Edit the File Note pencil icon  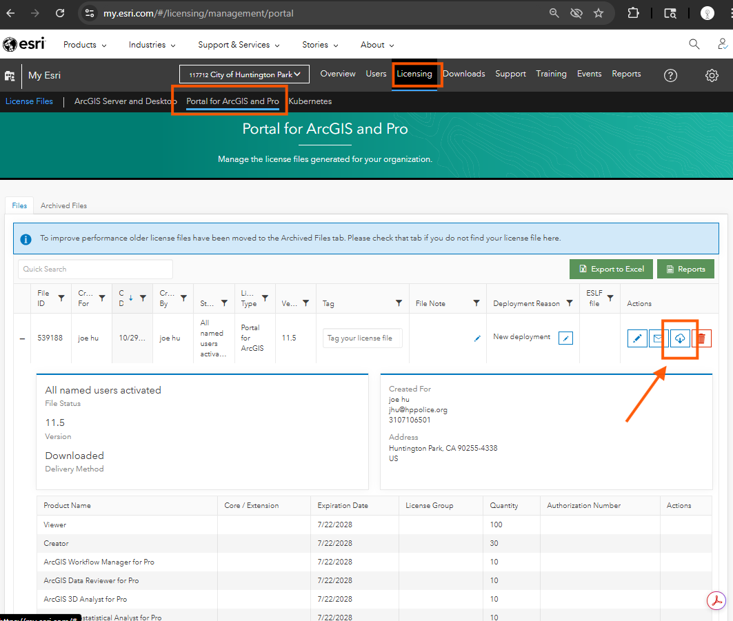477,338
